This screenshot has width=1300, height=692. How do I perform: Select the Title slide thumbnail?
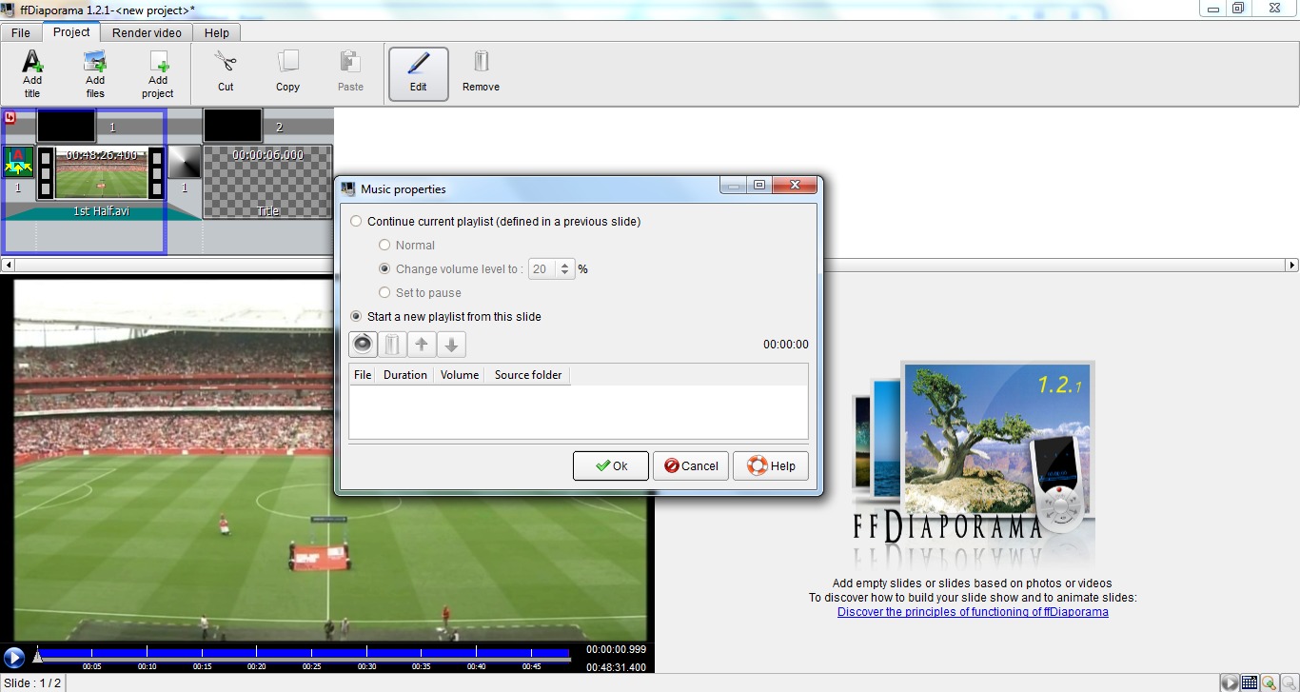point(268,183)
